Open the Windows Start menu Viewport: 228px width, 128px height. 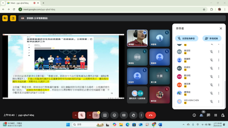point(68,125)
